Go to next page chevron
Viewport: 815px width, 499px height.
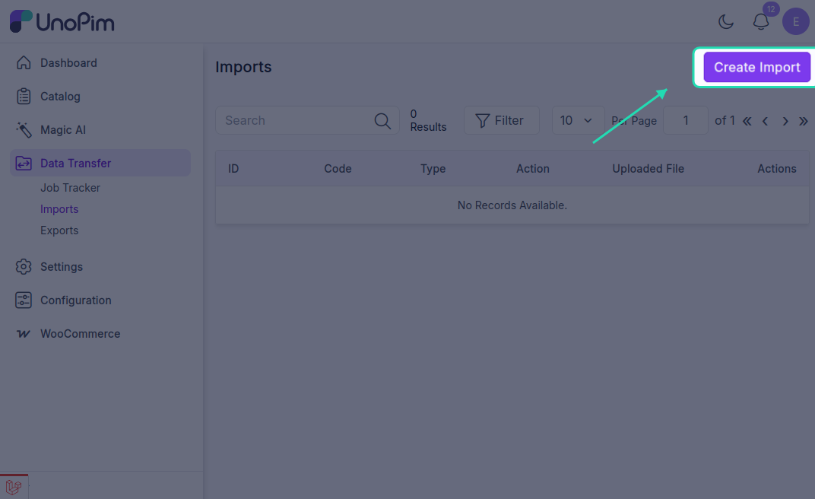coord(785,121)
